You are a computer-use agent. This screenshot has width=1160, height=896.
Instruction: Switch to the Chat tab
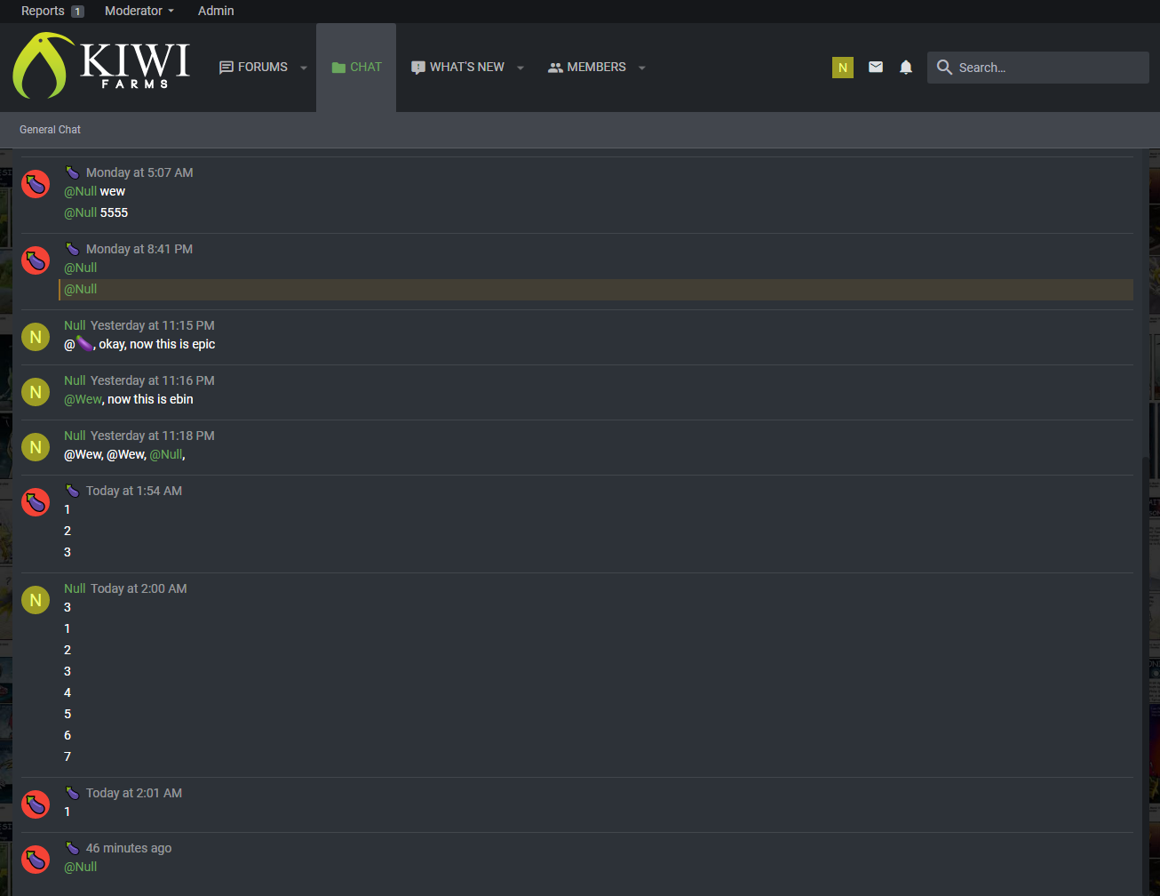point(356,68)
